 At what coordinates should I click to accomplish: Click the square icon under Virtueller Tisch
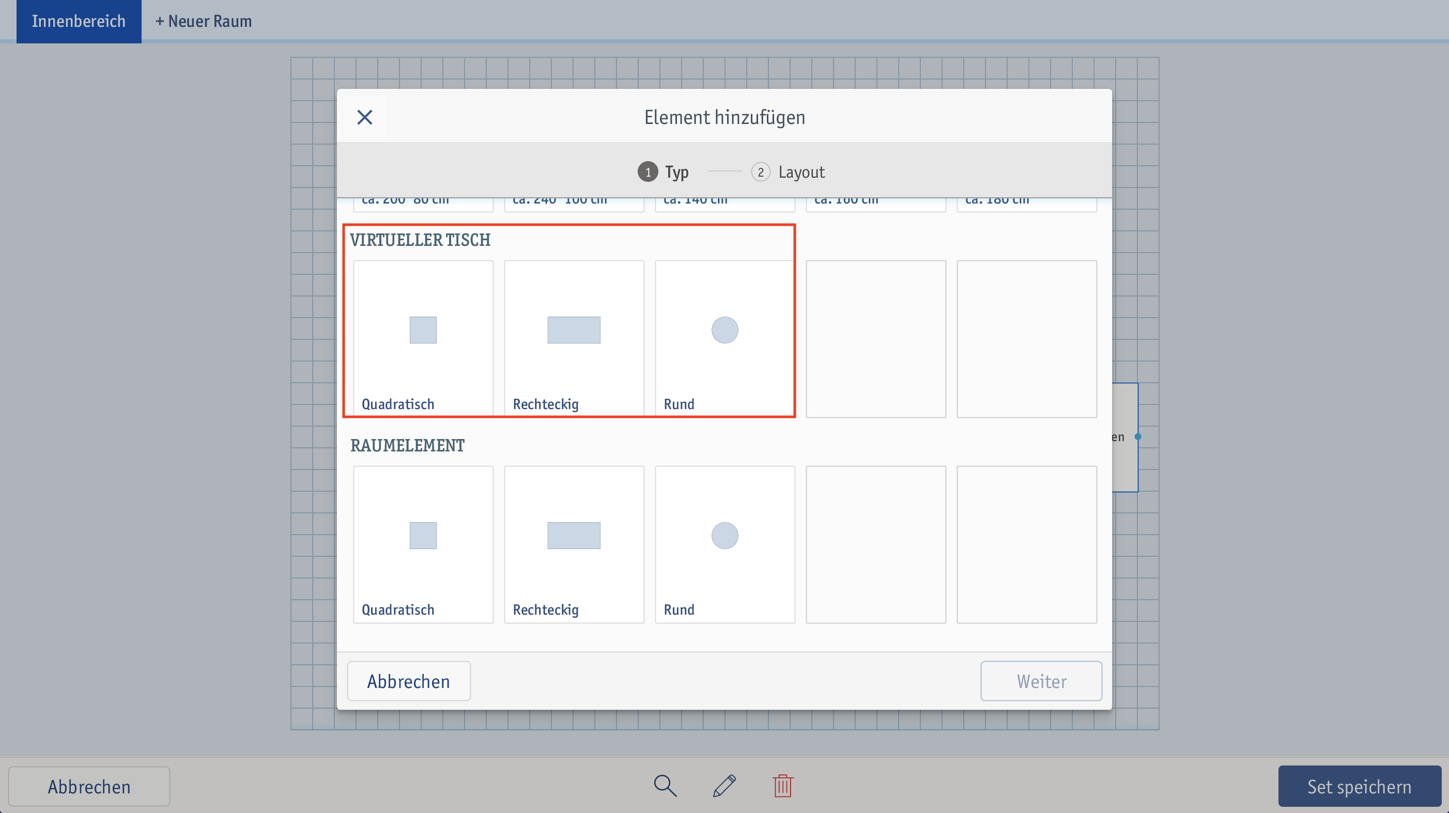click(423, 330)
